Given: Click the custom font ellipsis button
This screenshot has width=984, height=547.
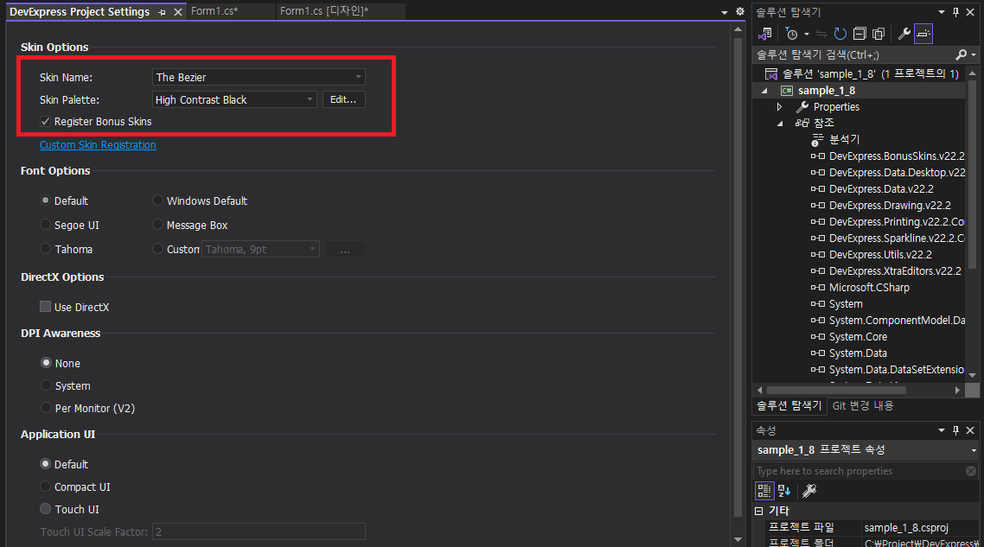Looking at the screenshot, I should coord(344,249).
